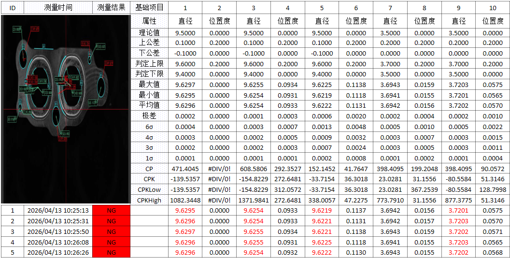Select the red value 3.7201 in measurement 1
Image resolution: width=510 pixels, height=260 pixels.
click(459, 211)
